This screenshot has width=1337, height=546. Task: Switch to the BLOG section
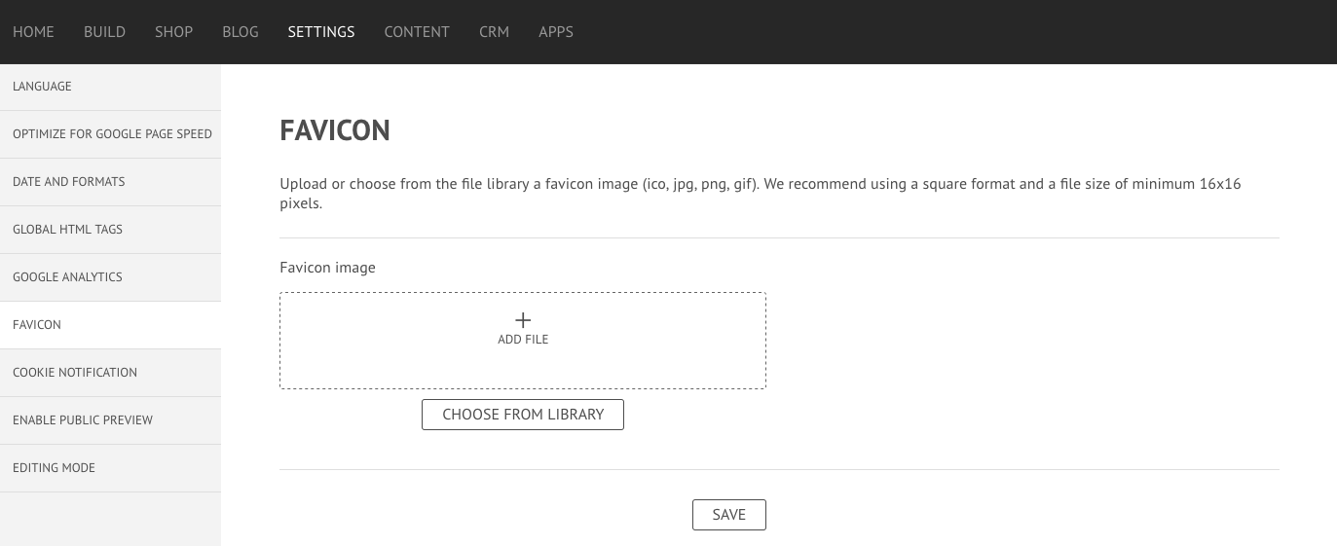(241, 31)
